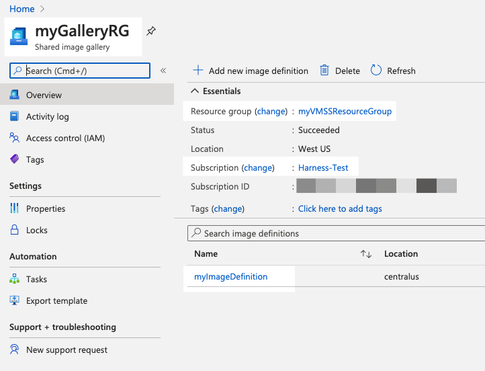Pin the myGalleryRG blade with the pushpin icon

pos(151,31)
